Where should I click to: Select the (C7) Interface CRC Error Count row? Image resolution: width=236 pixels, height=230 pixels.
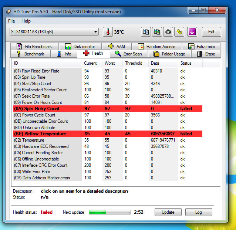(108, 165)
